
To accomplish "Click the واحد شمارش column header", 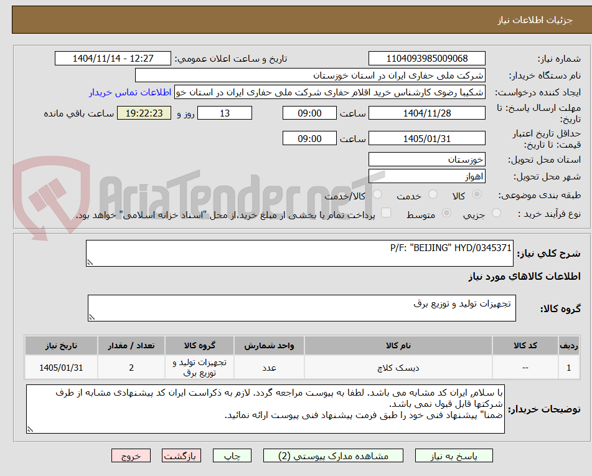I will point(269,346).
